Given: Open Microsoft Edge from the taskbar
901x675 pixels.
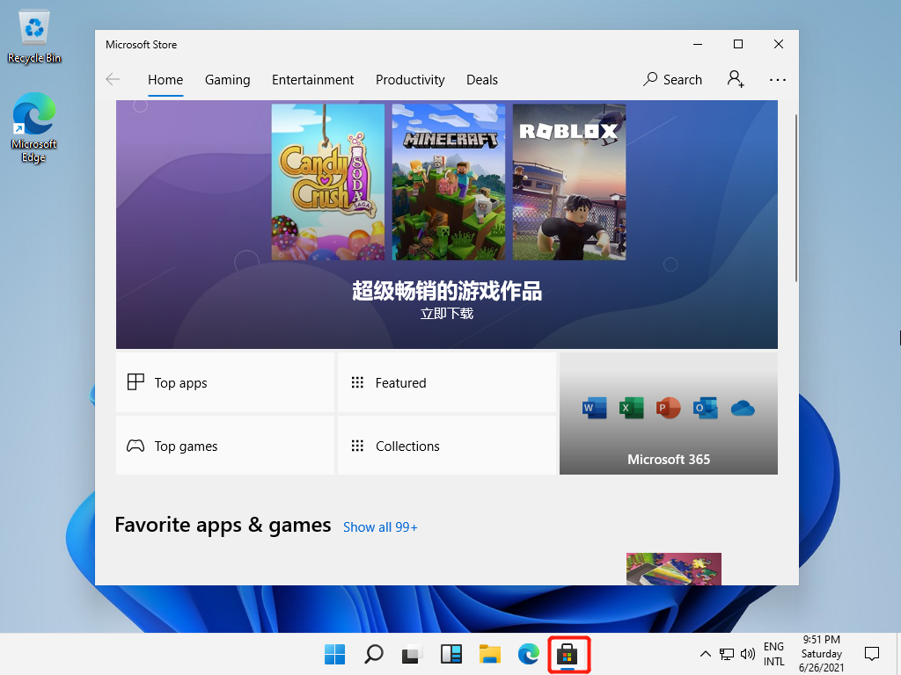Looking at the screenshot, I should point(529,654).
